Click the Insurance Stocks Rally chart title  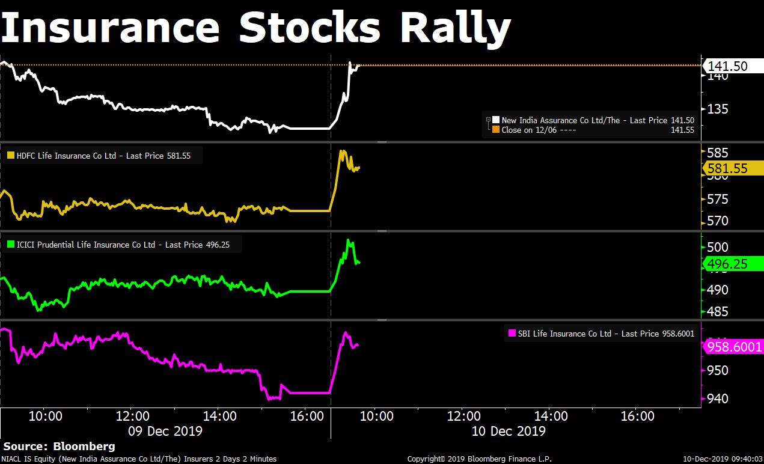tap(255, 27)
